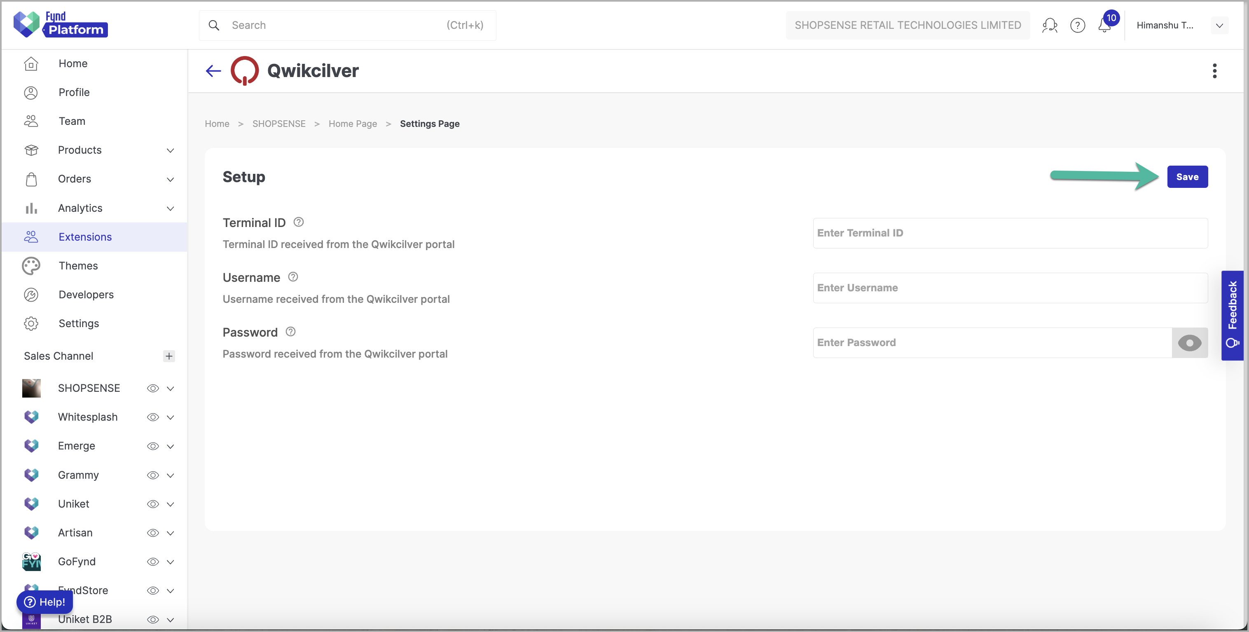This screenshot has height=632, width=1249.
Task: Click the back arrow beside Qwikcilver
Action: 213,71
